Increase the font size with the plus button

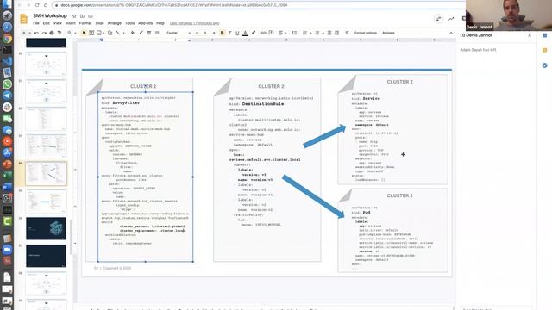click(214, 33)
